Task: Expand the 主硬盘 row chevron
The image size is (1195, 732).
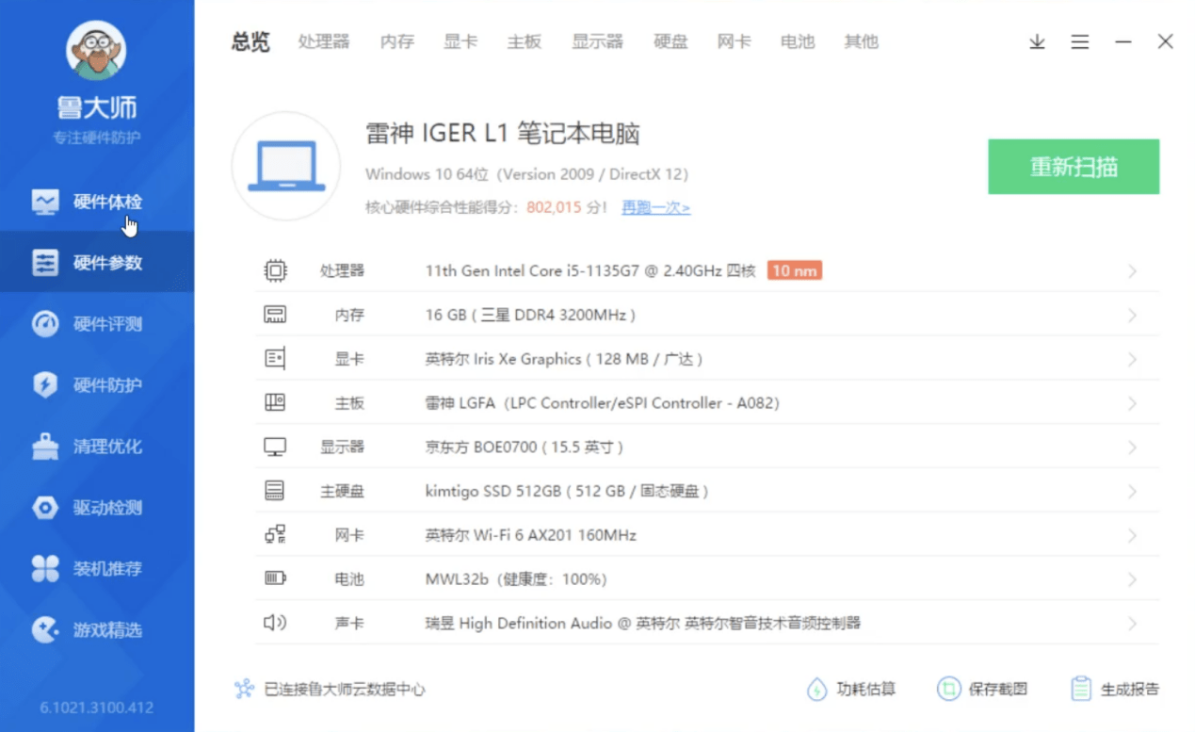Action: (1132, 492)
